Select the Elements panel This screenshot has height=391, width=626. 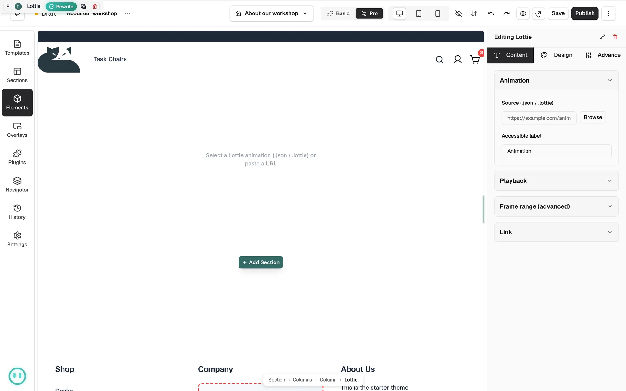[x=17, y=103]
